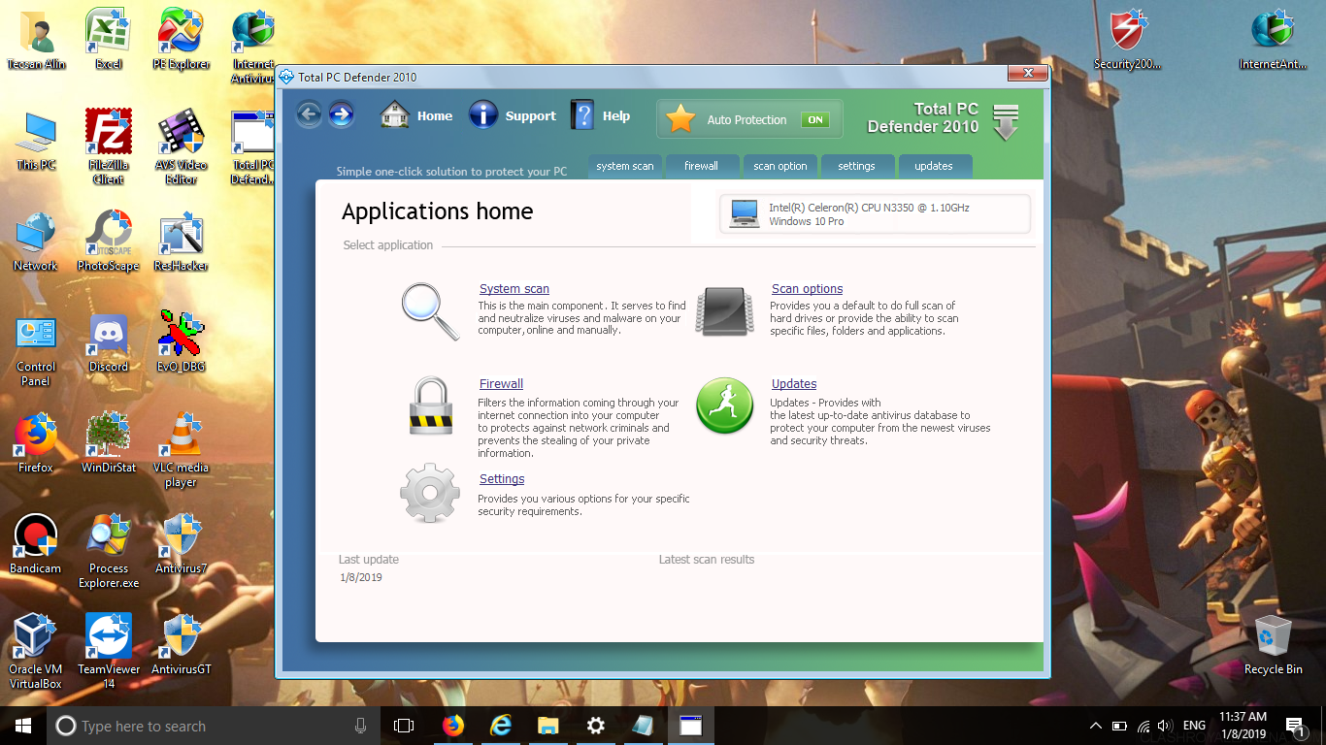Go forward with the right arrow button
Screen dimensions: 1326x745
click(341, 115)
